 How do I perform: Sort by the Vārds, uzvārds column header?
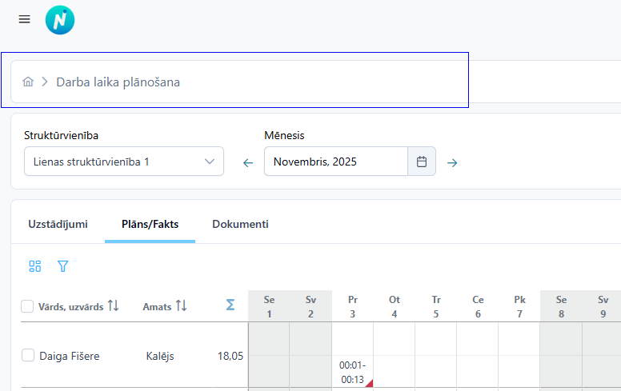(71, 307)
